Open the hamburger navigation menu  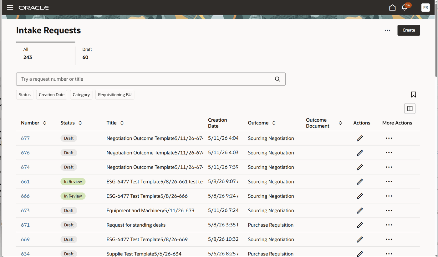[x=10, y=8]
